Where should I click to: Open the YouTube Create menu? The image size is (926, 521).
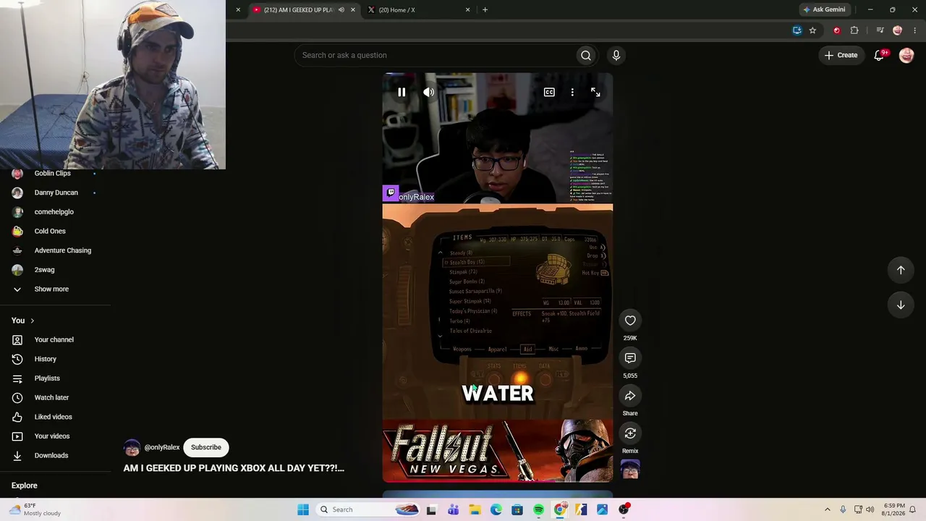pyautogui.click(x=841, y=55)
